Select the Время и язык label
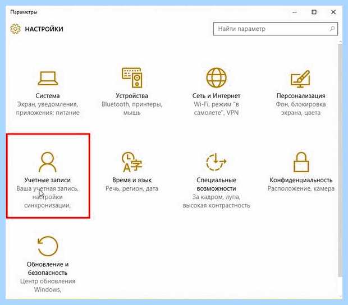 tap(132, 180)
